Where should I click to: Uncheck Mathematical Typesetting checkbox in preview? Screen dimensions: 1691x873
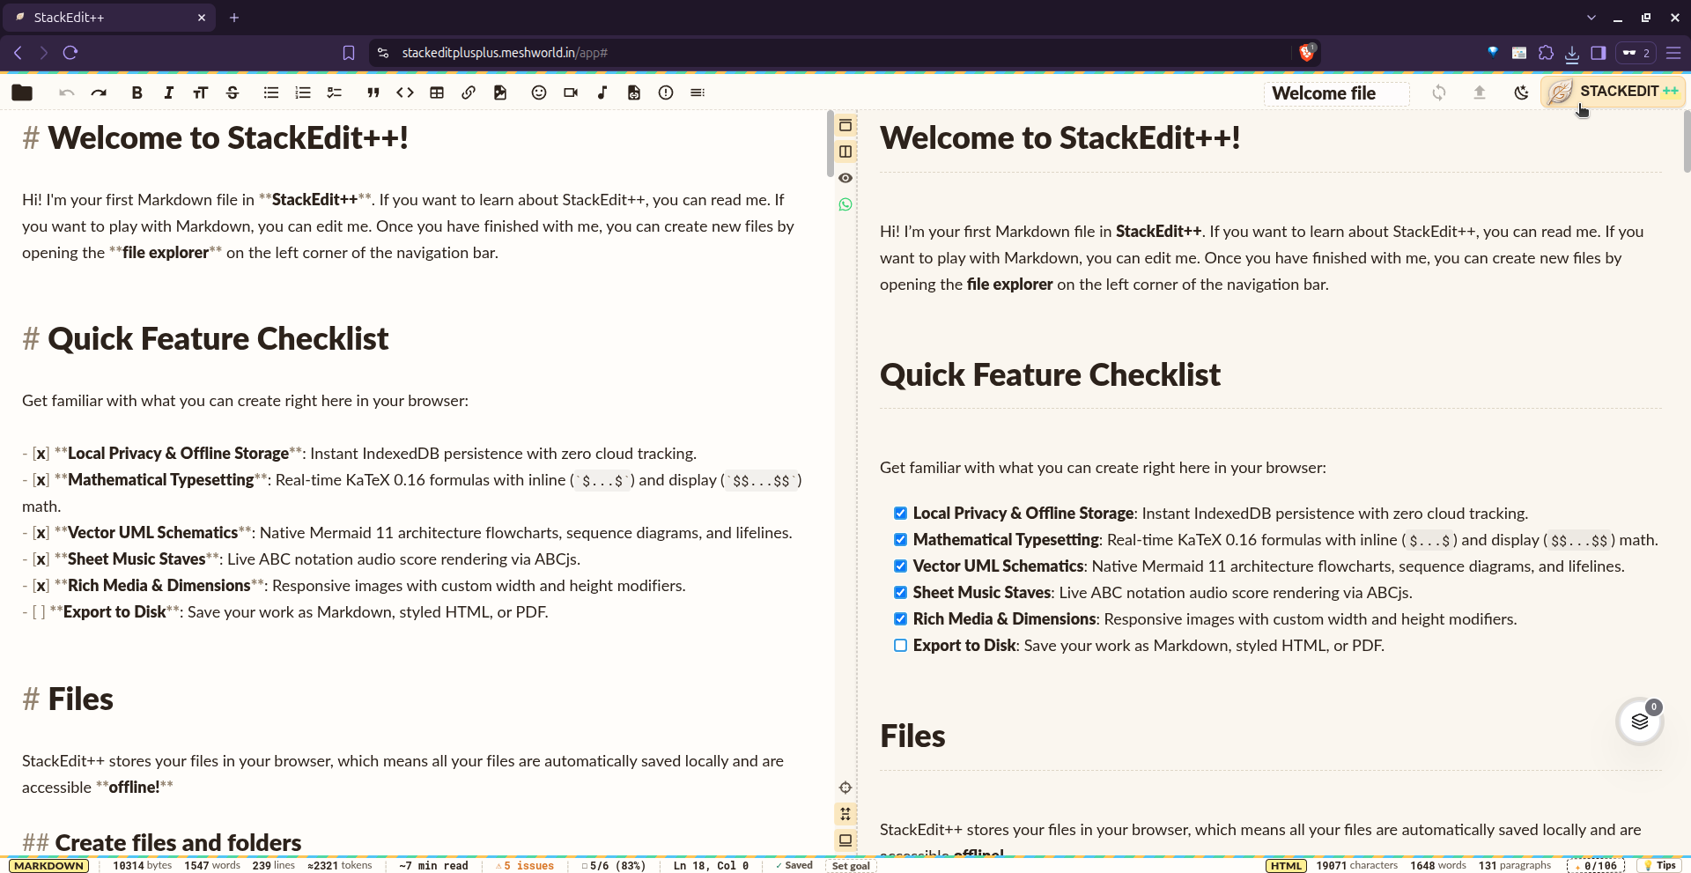point(900,540)
